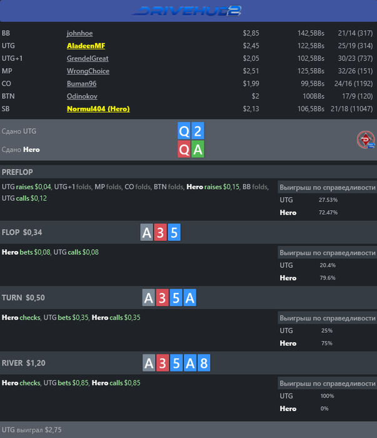Click Hero's stats 21/18 (11047)

coord(351,109)
